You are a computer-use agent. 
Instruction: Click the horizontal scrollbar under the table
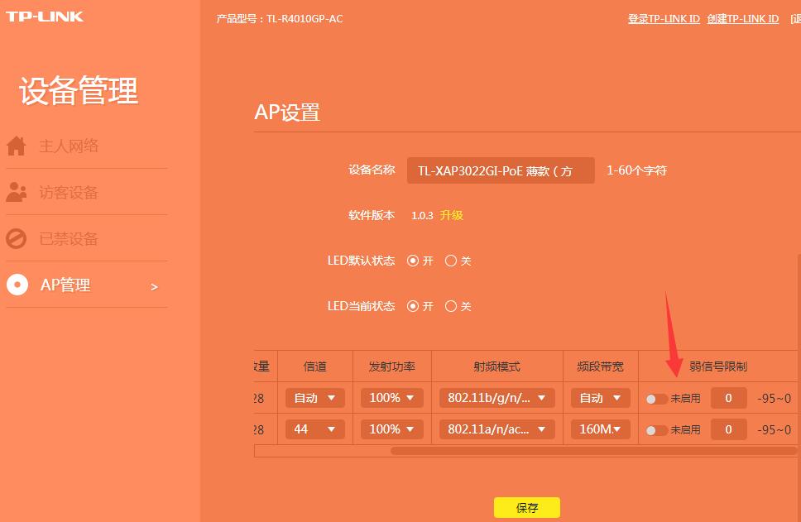(592, 451)
